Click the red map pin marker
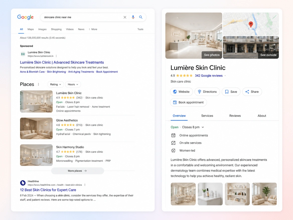 pyautogui.click(x=251, y=24)
